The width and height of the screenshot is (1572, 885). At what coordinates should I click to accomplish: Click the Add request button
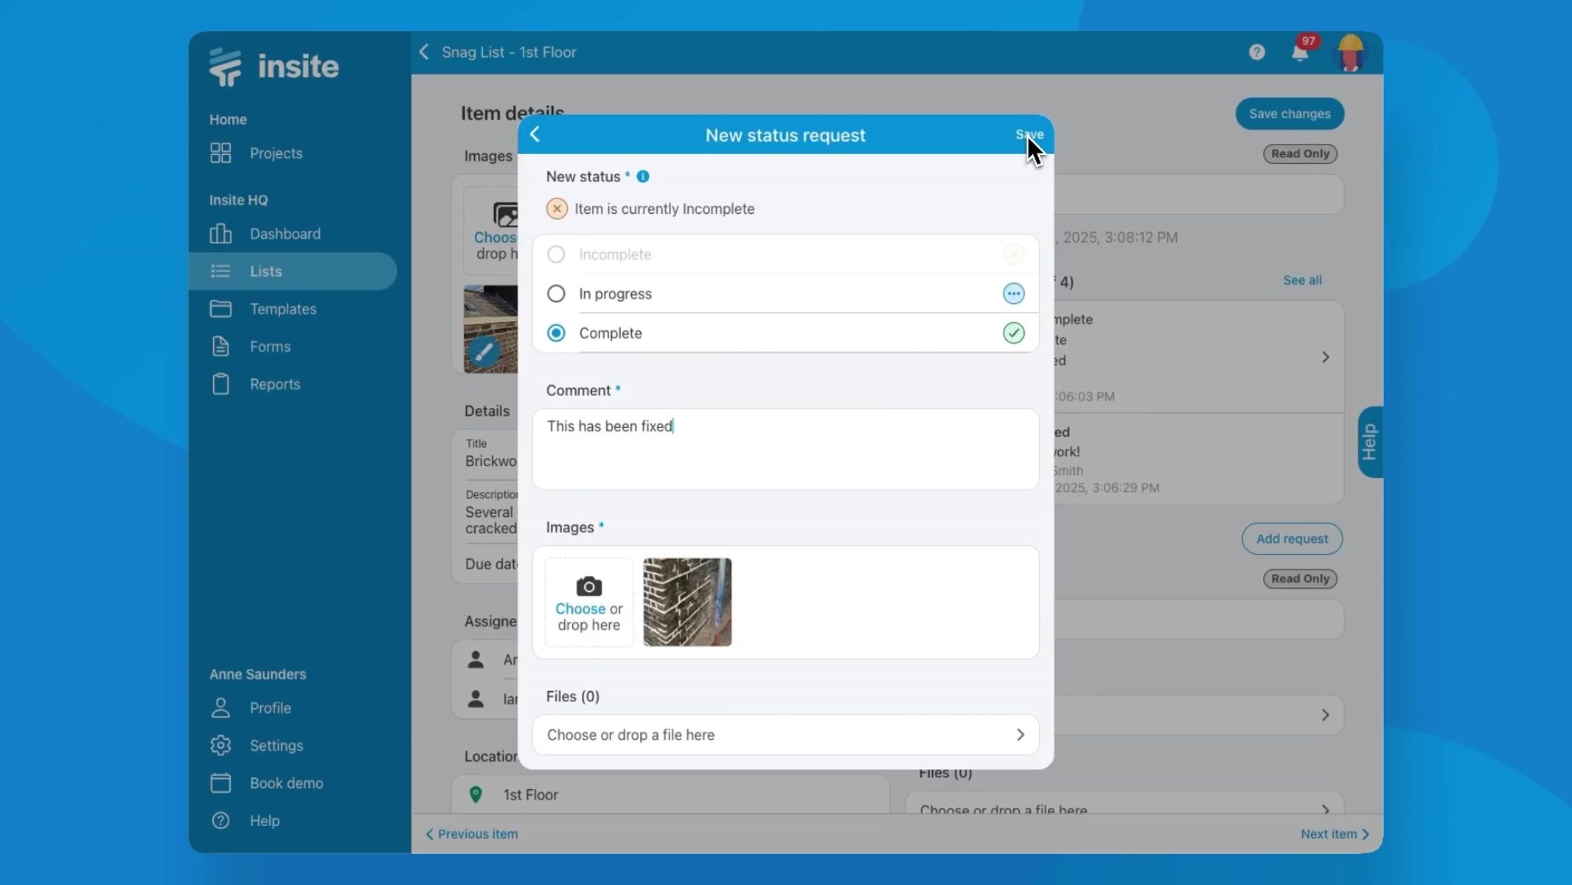[1291, 538]
